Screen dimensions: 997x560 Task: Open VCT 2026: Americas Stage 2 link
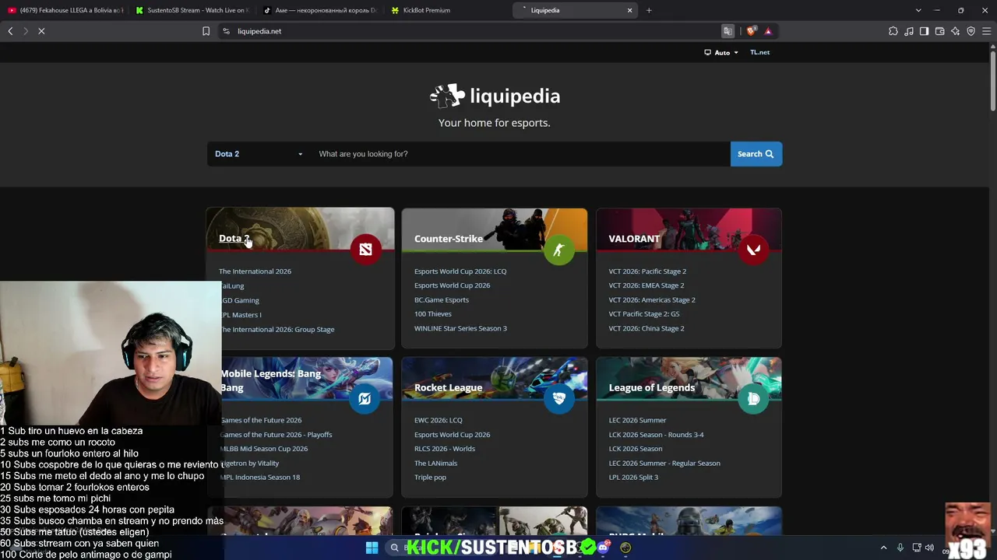point(652,300)
